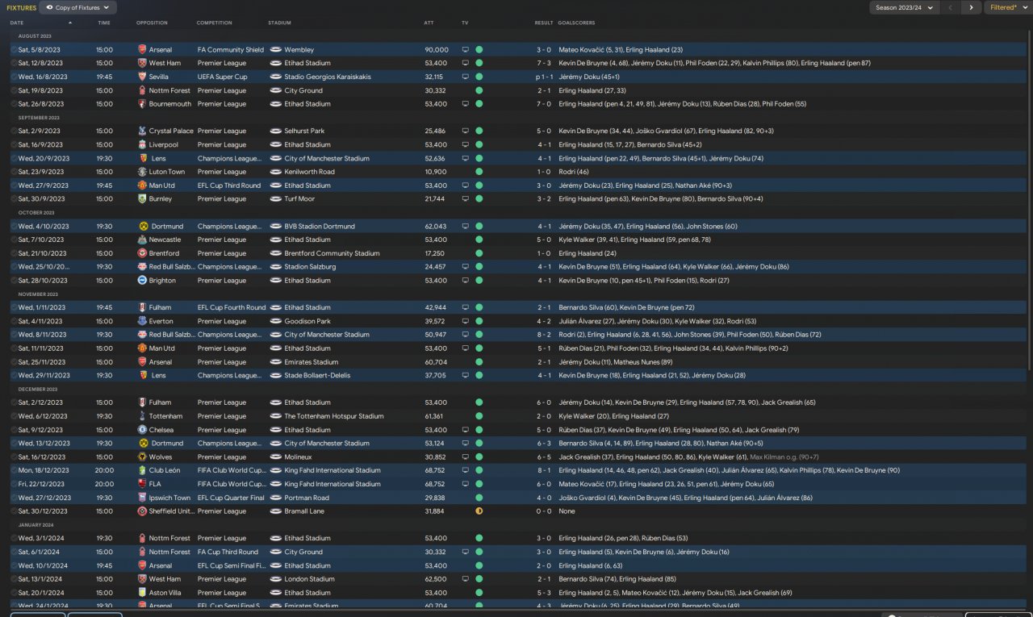Click the Brentford club badge

tap(143, 253)
